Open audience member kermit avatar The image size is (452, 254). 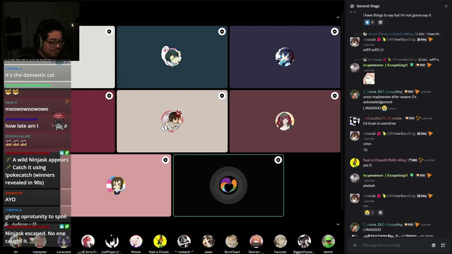click(328, 241)
